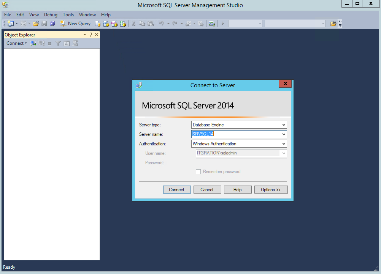
Task: Click the Save floppy disk icon
Action: (x=44, y=24)
